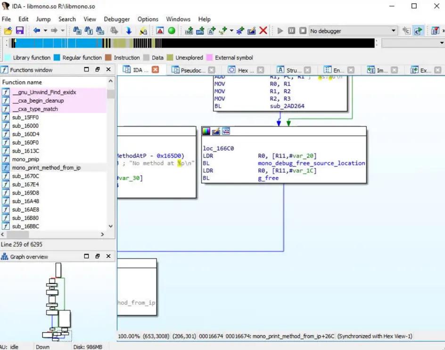
Task: Click the red X delete icon in toolbar
Action: (263, 31)
